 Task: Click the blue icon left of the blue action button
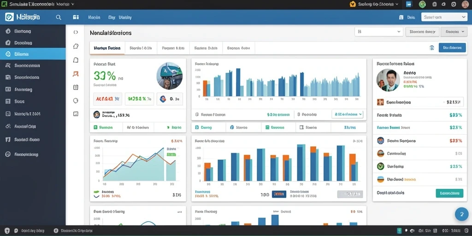point(431,47)
